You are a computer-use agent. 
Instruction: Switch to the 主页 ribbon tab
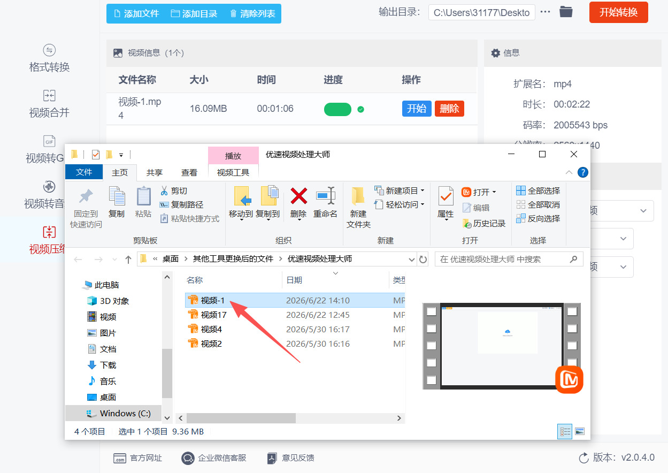[x=120, y=172]
